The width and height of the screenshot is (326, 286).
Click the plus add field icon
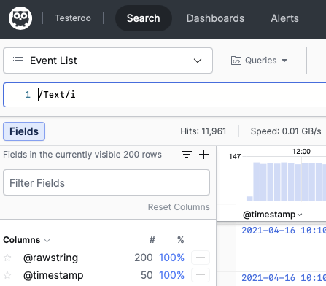(x=203, y=155)
